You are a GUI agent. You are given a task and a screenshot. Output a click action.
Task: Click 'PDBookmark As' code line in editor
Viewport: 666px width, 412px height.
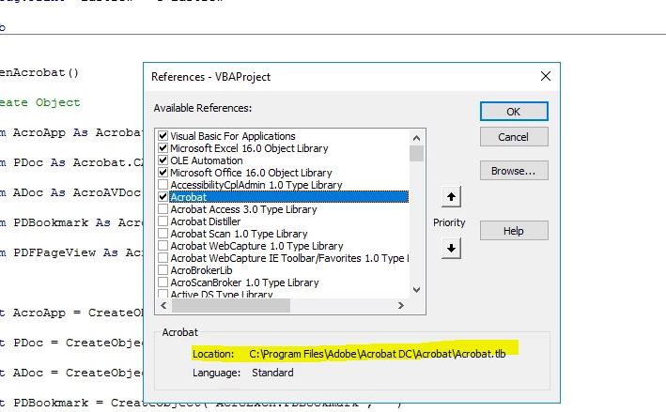tap(71, 222)
